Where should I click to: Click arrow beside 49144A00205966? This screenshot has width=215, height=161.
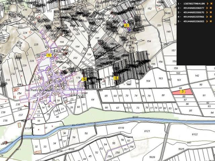pos(207,17)
